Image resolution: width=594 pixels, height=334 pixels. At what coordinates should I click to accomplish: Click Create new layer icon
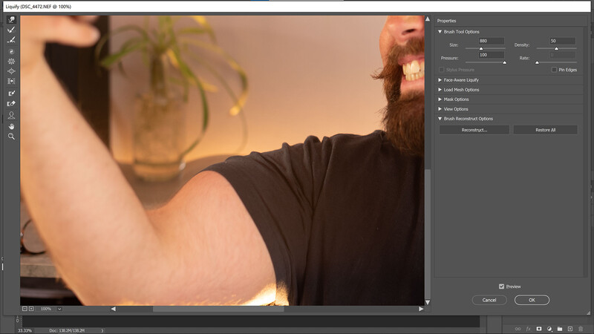[570, 329]
